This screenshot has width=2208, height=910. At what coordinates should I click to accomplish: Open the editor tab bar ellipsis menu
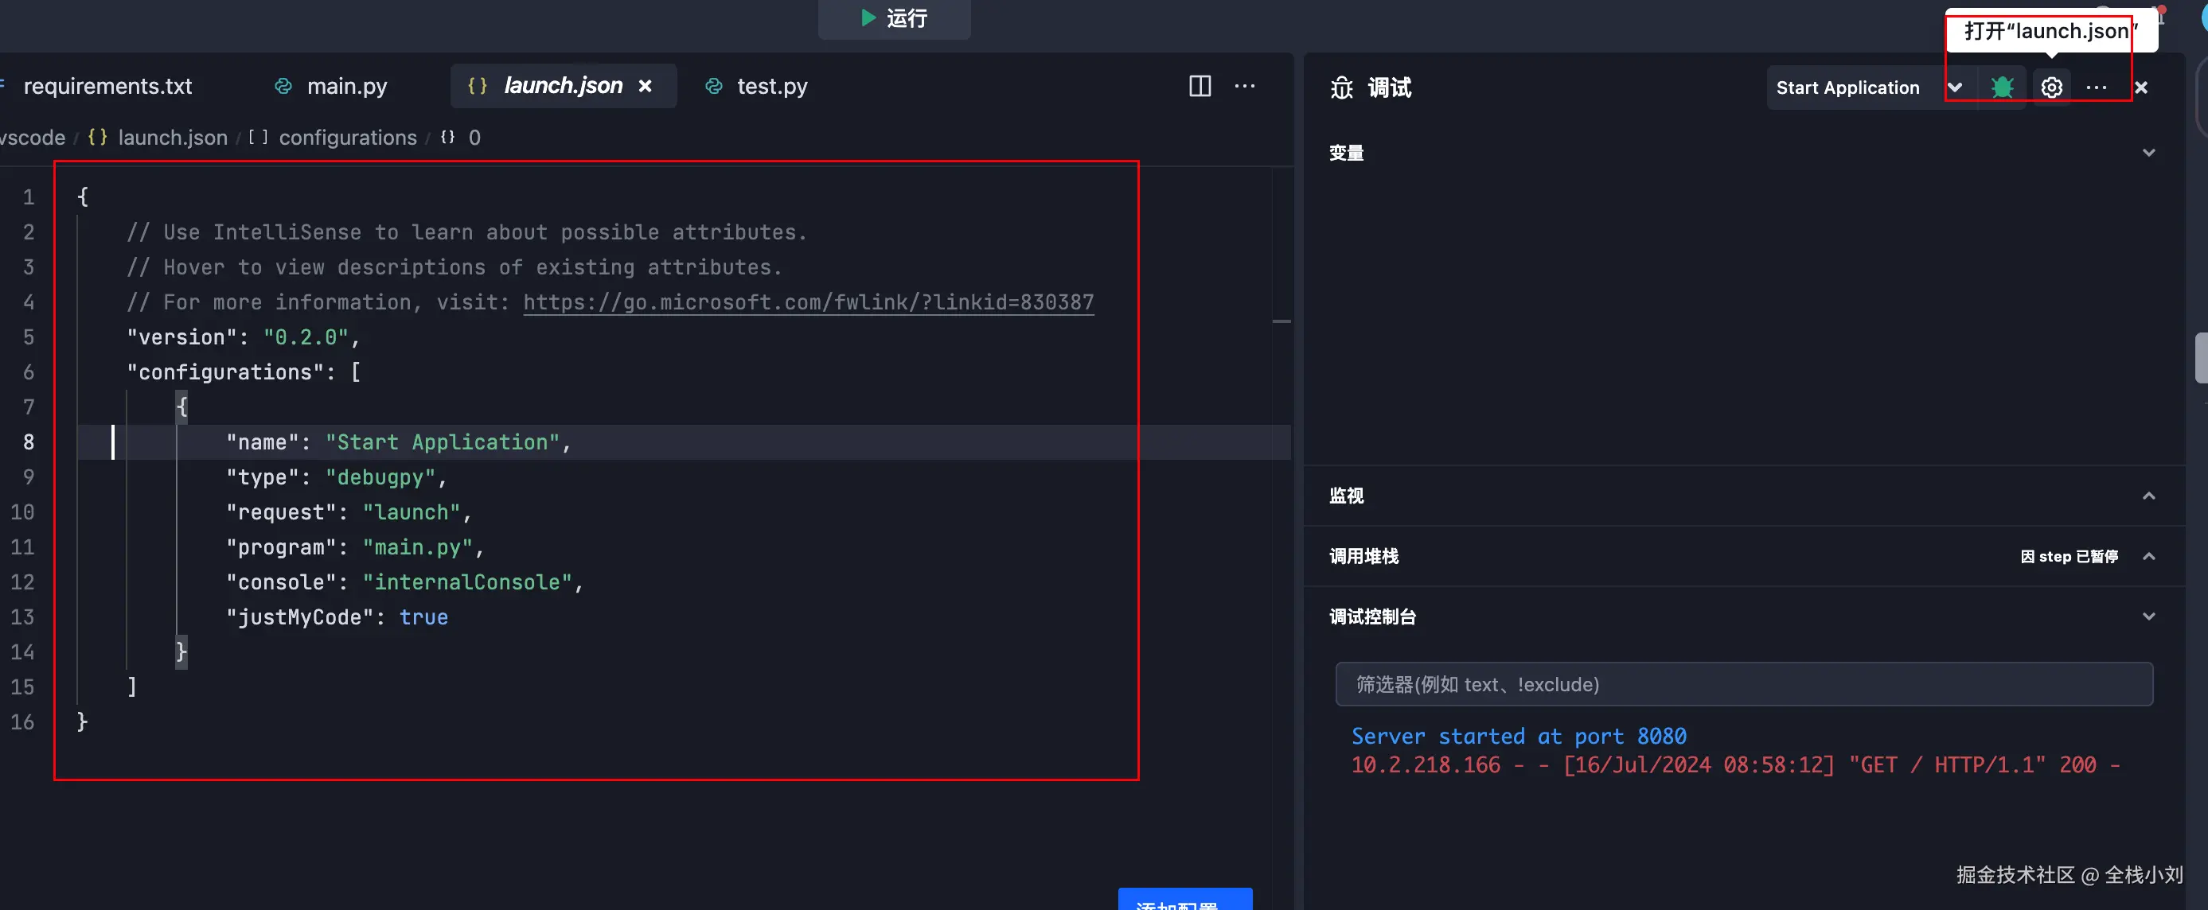pos(1245,86)
